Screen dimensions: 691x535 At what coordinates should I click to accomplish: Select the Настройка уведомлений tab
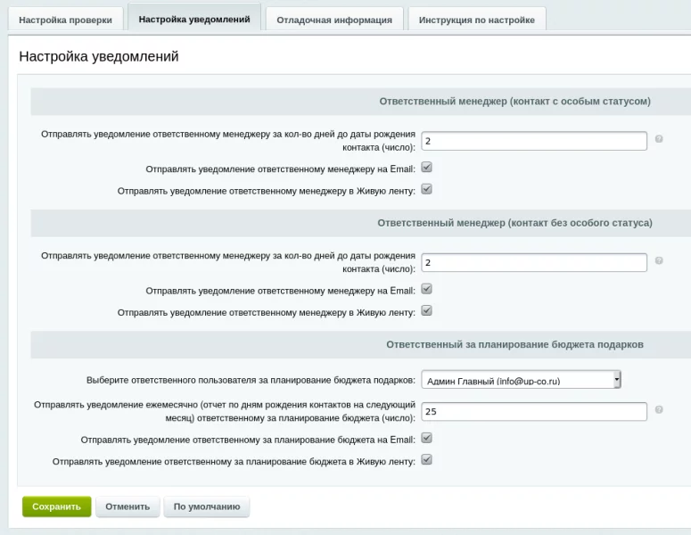[x=194, y=19]
